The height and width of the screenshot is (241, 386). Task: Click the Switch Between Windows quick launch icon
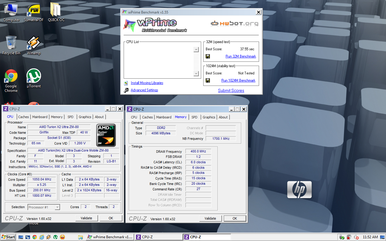click(28, 237)
